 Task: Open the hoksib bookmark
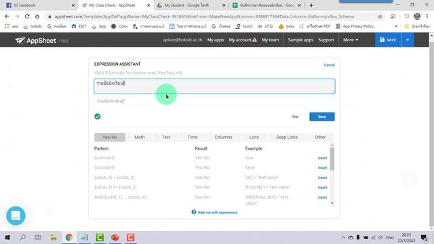33,26
